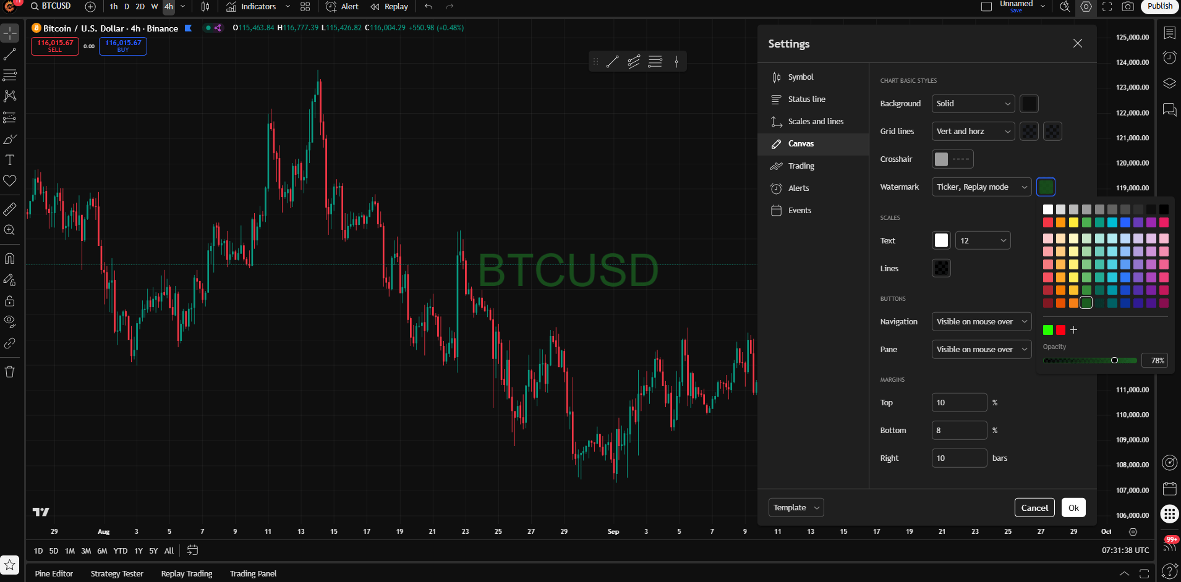Image resolution: width=1181 pixels, height=582 pixels.
Task: Expand the time interval dropdown arrow
Action: 182,7
